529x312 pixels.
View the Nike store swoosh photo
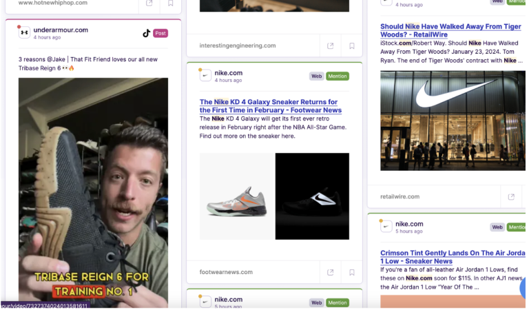point(453,121)
